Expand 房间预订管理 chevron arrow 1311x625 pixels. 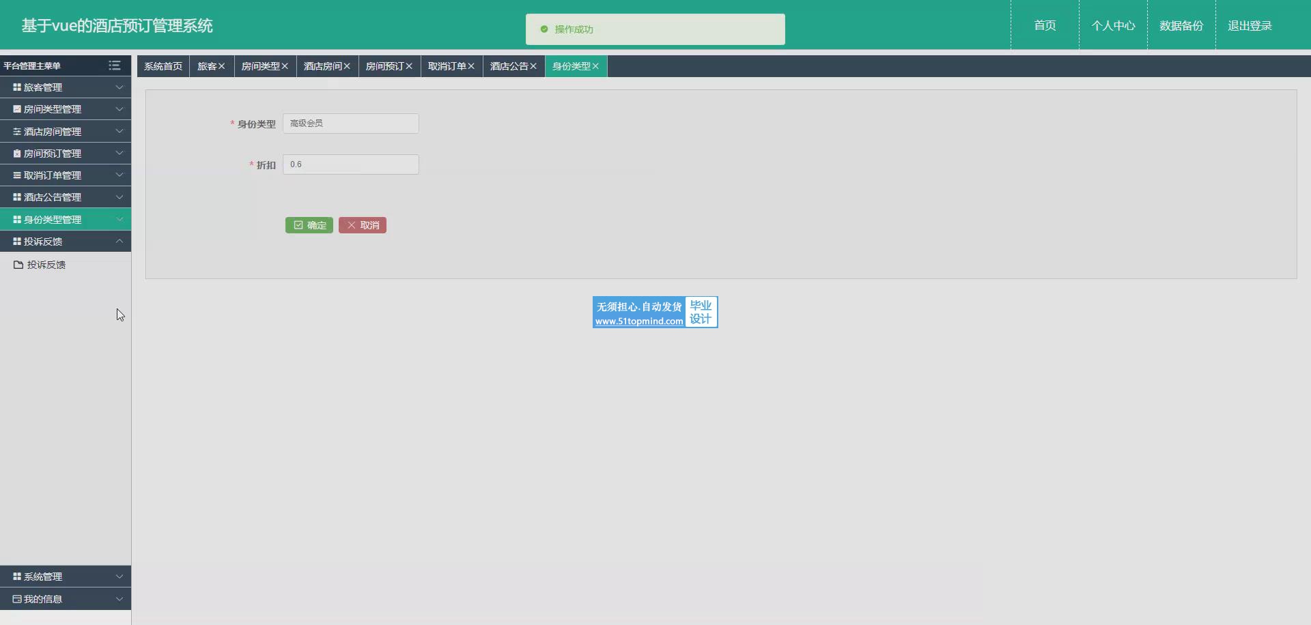(119, 153)
